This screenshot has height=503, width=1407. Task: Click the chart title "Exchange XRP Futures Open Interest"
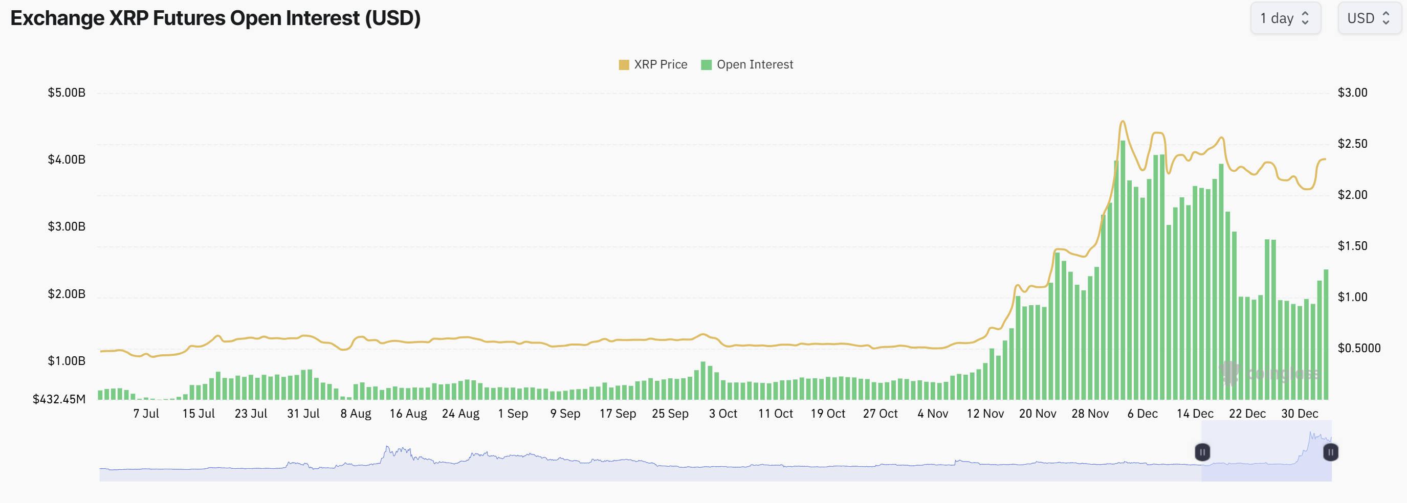[x=215, y=18]
